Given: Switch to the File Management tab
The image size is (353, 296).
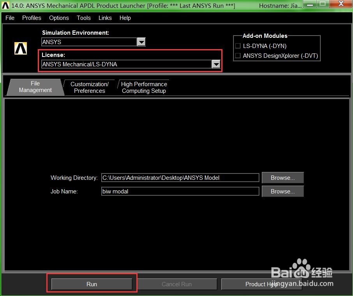Looking at the screenshot, I should [35, 87].
